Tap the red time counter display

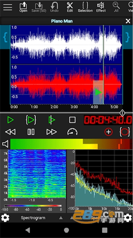click(x=108, y=120)
